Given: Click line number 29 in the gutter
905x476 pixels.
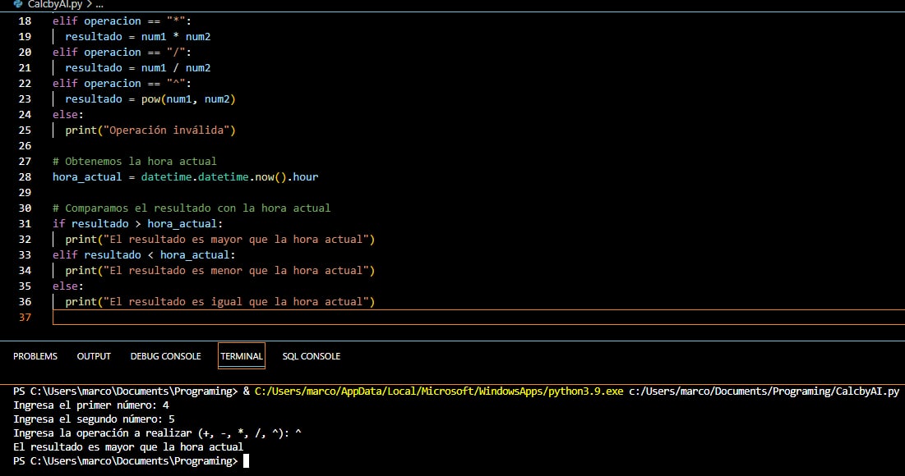Looking at the screenshot, I should click(x=25, y=192).
